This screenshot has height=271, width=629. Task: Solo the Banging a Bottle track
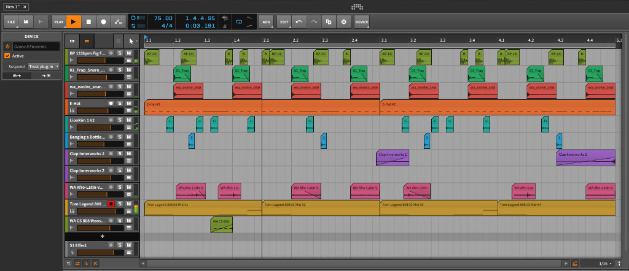[120, 137]
